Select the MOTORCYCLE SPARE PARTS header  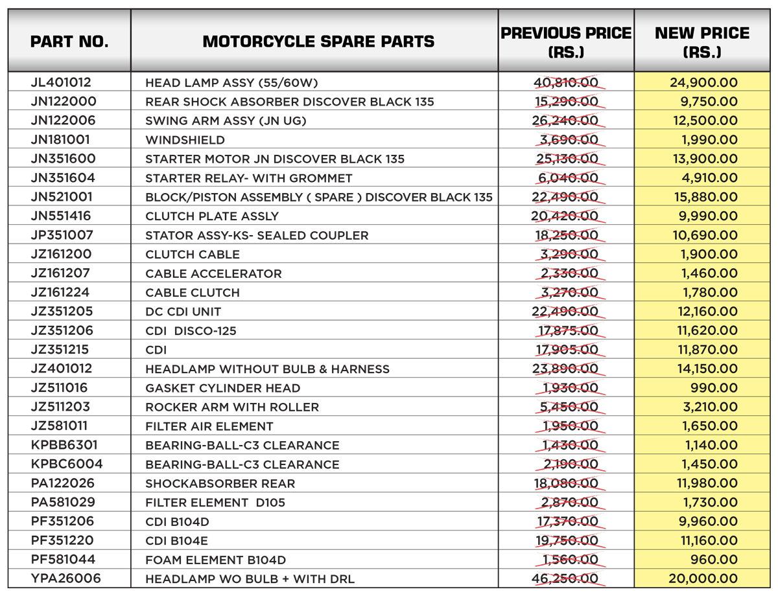coord(318,42)
